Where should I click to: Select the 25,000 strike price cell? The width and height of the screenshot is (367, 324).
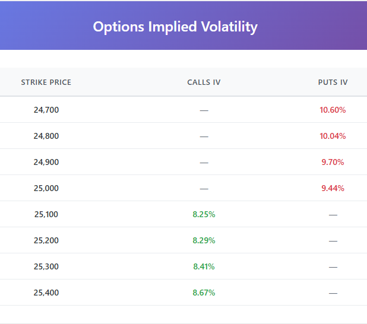(x=46, y=188)
